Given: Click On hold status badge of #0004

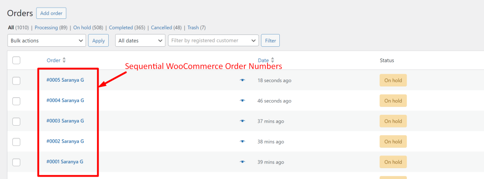Looking at the screenshot, I should point(393,101).
